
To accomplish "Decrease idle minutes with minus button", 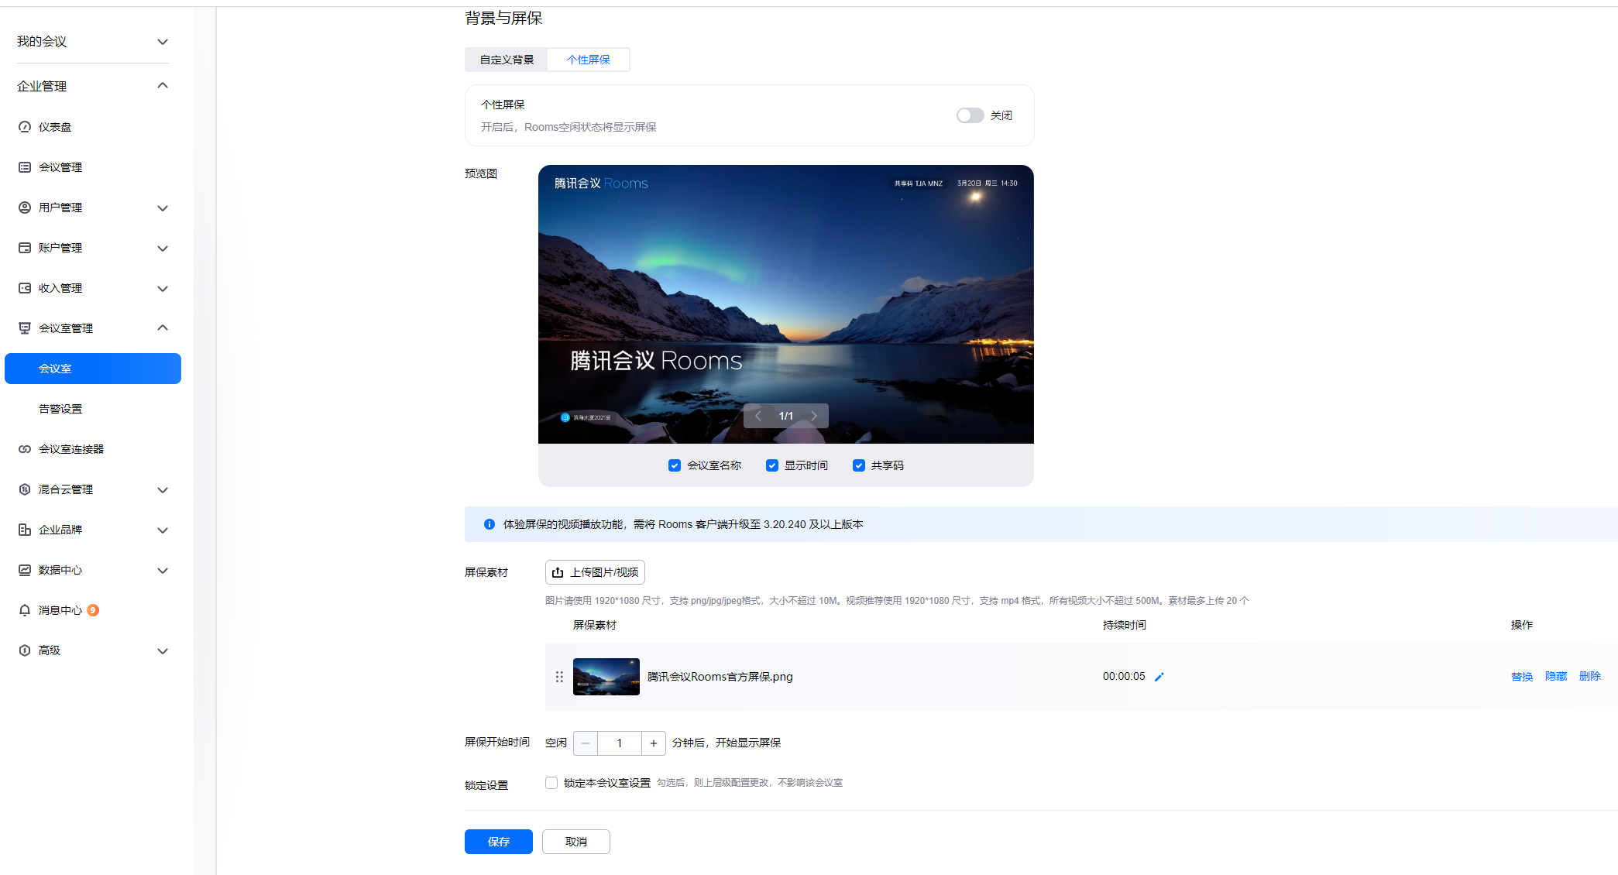I will point(586,743).
